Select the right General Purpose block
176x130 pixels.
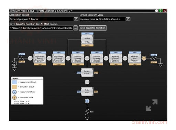[97, 58]
